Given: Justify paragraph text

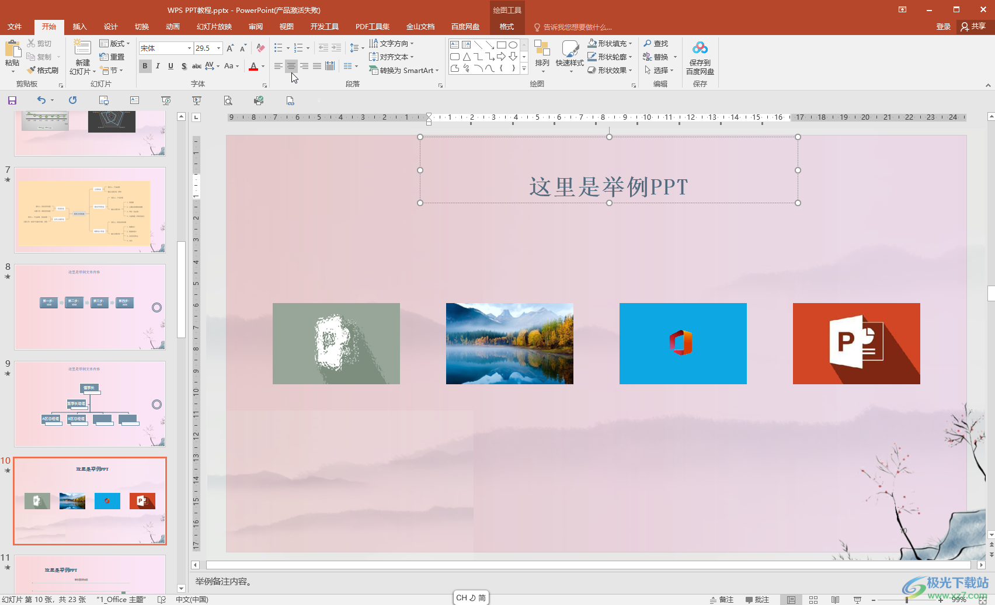Looking at the screenshot, I should 317,66.
